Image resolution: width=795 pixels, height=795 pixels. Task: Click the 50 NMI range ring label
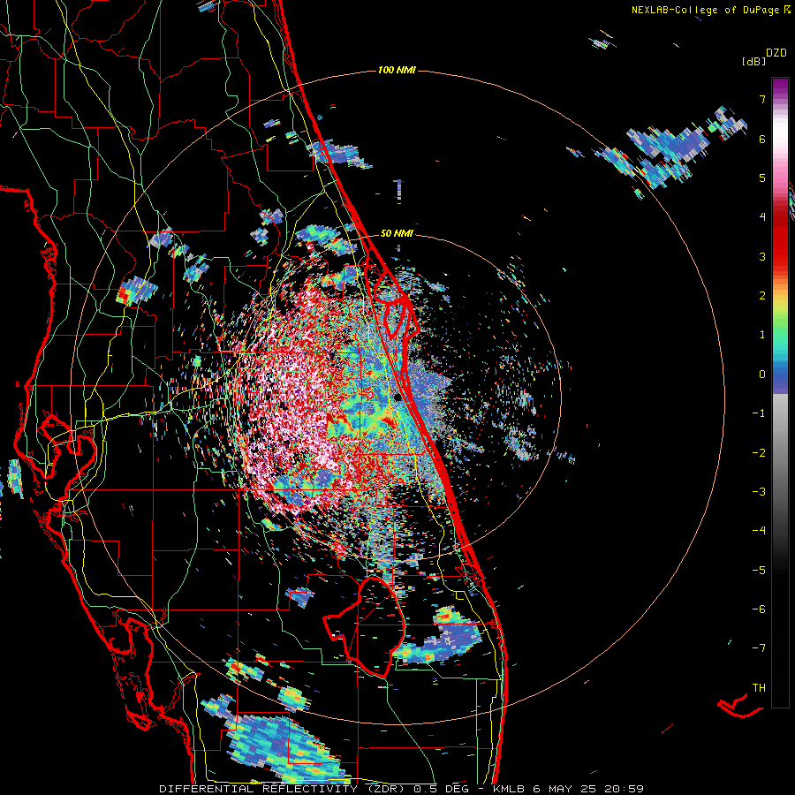click(397, 233)
